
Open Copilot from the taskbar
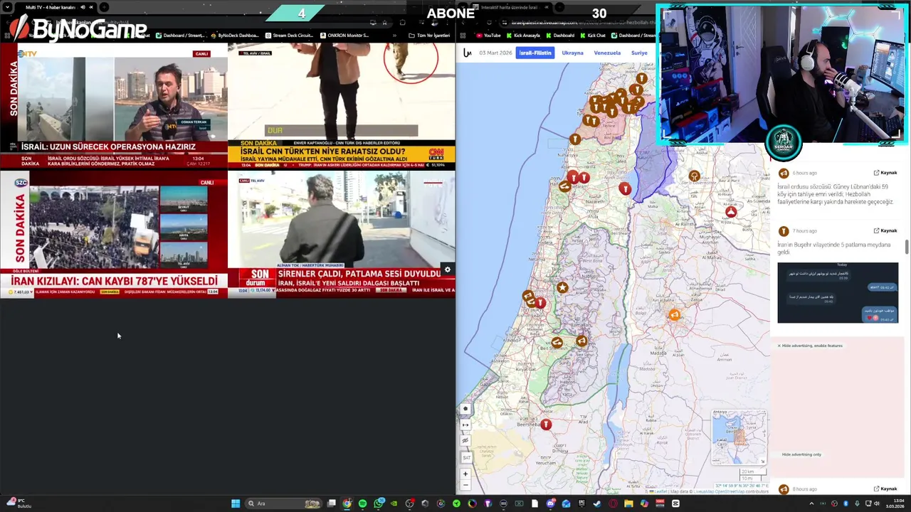tap(644, 503)
